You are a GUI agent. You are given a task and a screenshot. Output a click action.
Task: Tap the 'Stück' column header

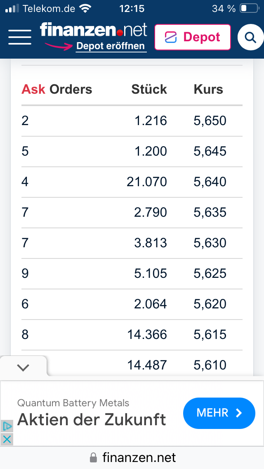click(x=149, y=89)
